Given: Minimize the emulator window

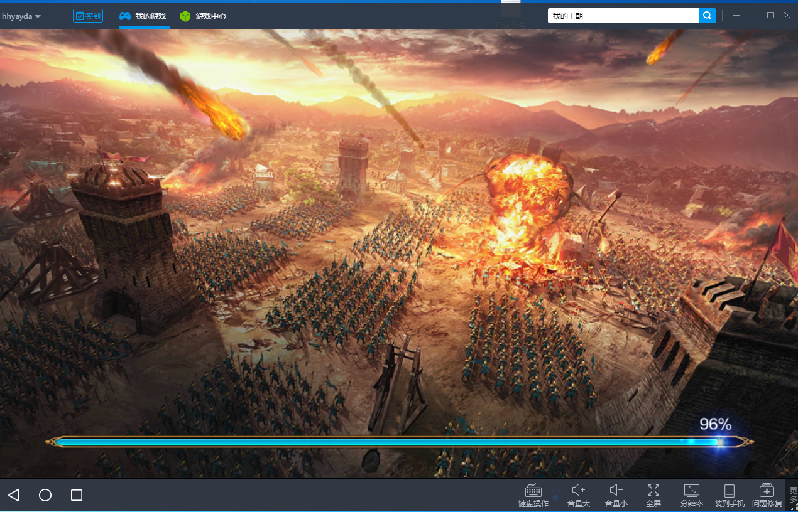Looking at the screenshot, I should (753, 16).
